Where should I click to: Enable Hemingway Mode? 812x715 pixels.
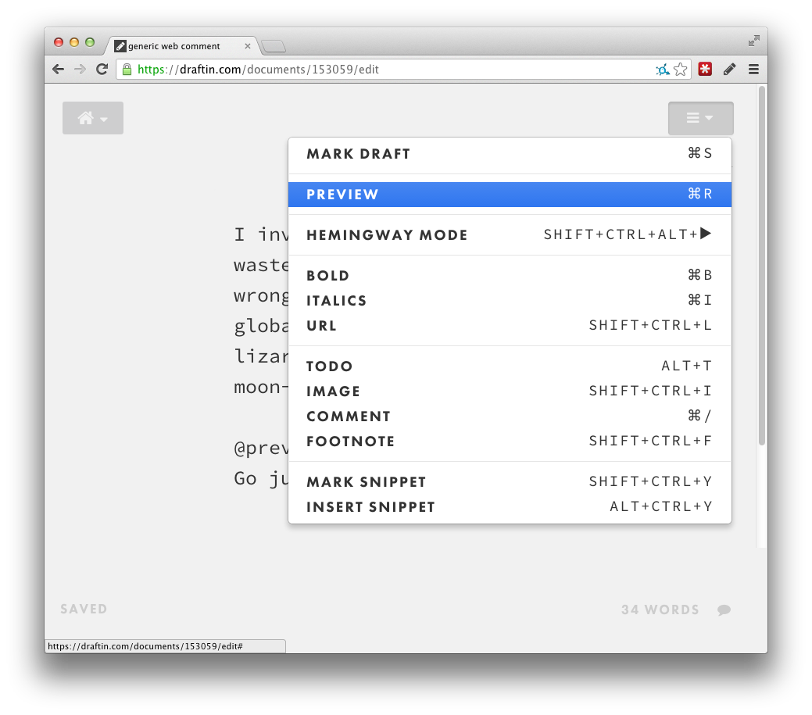click(x=510, y=234)
